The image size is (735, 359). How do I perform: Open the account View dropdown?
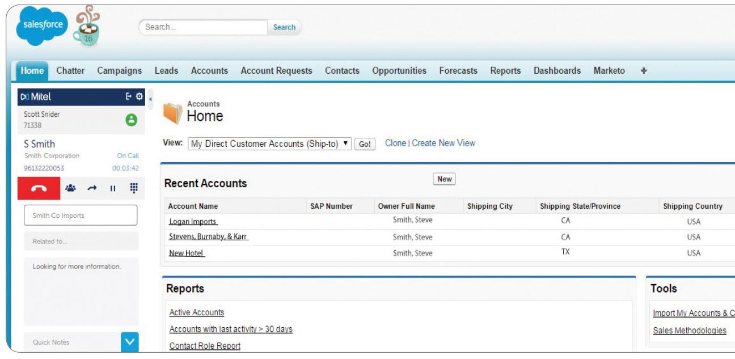(271, 143)
